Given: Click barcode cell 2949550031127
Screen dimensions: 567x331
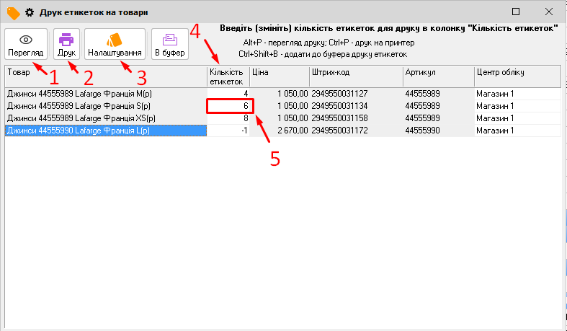Looking at the screenshot, I should coord(356,94).
